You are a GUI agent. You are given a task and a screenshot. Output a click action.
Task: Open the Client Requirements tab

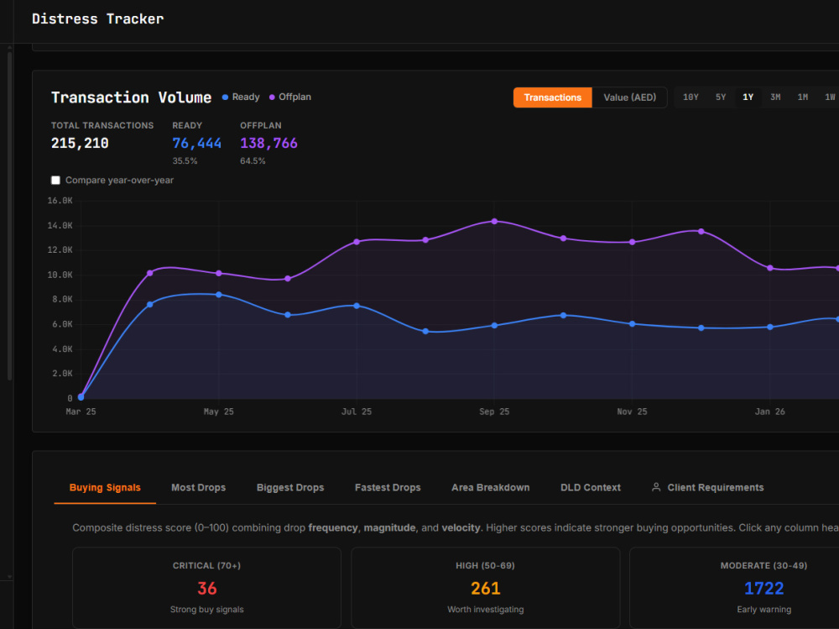[x=707, y=488]
